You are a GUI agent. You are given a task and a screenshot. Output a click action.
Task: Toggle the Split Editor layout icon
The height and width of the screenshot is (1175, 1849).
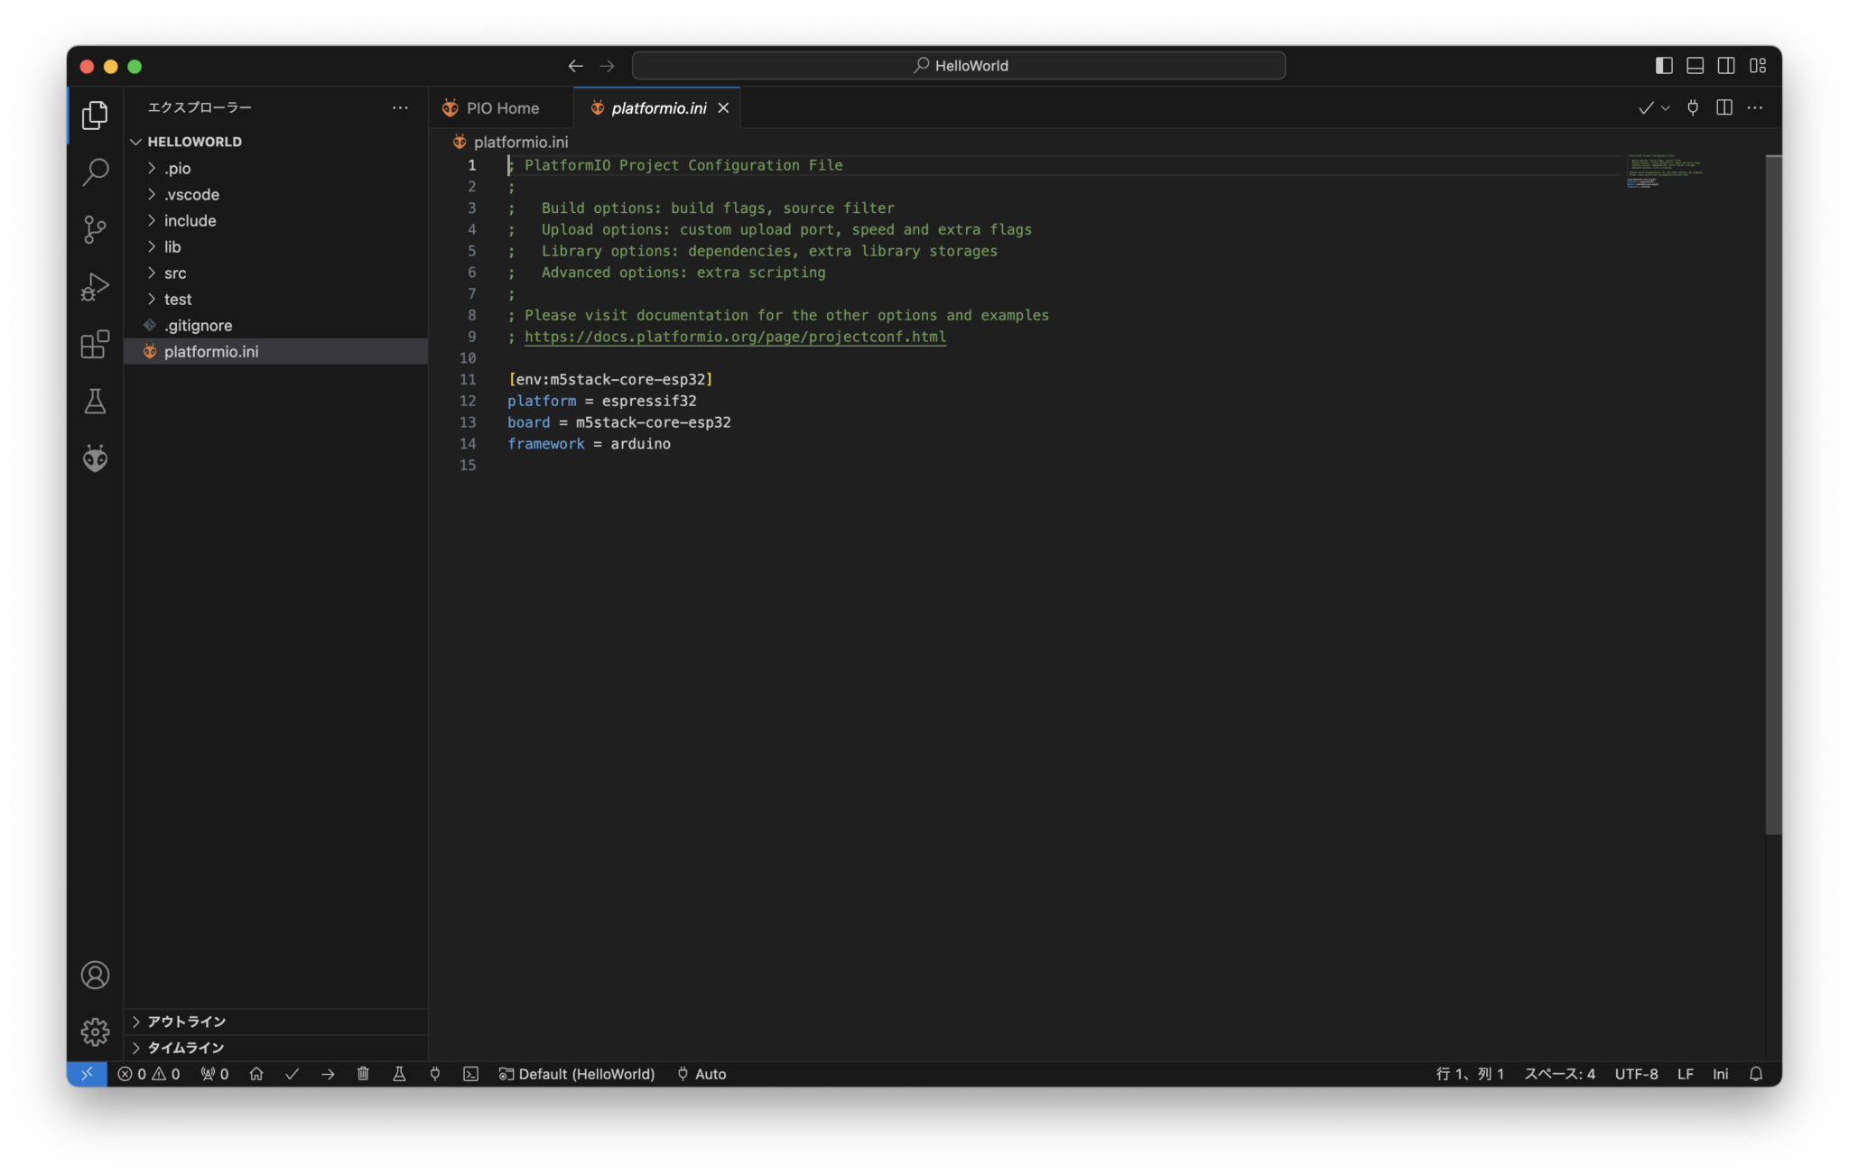coord(1724,107)
